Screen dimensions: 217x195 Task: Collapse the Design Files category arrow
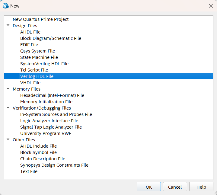8,26
